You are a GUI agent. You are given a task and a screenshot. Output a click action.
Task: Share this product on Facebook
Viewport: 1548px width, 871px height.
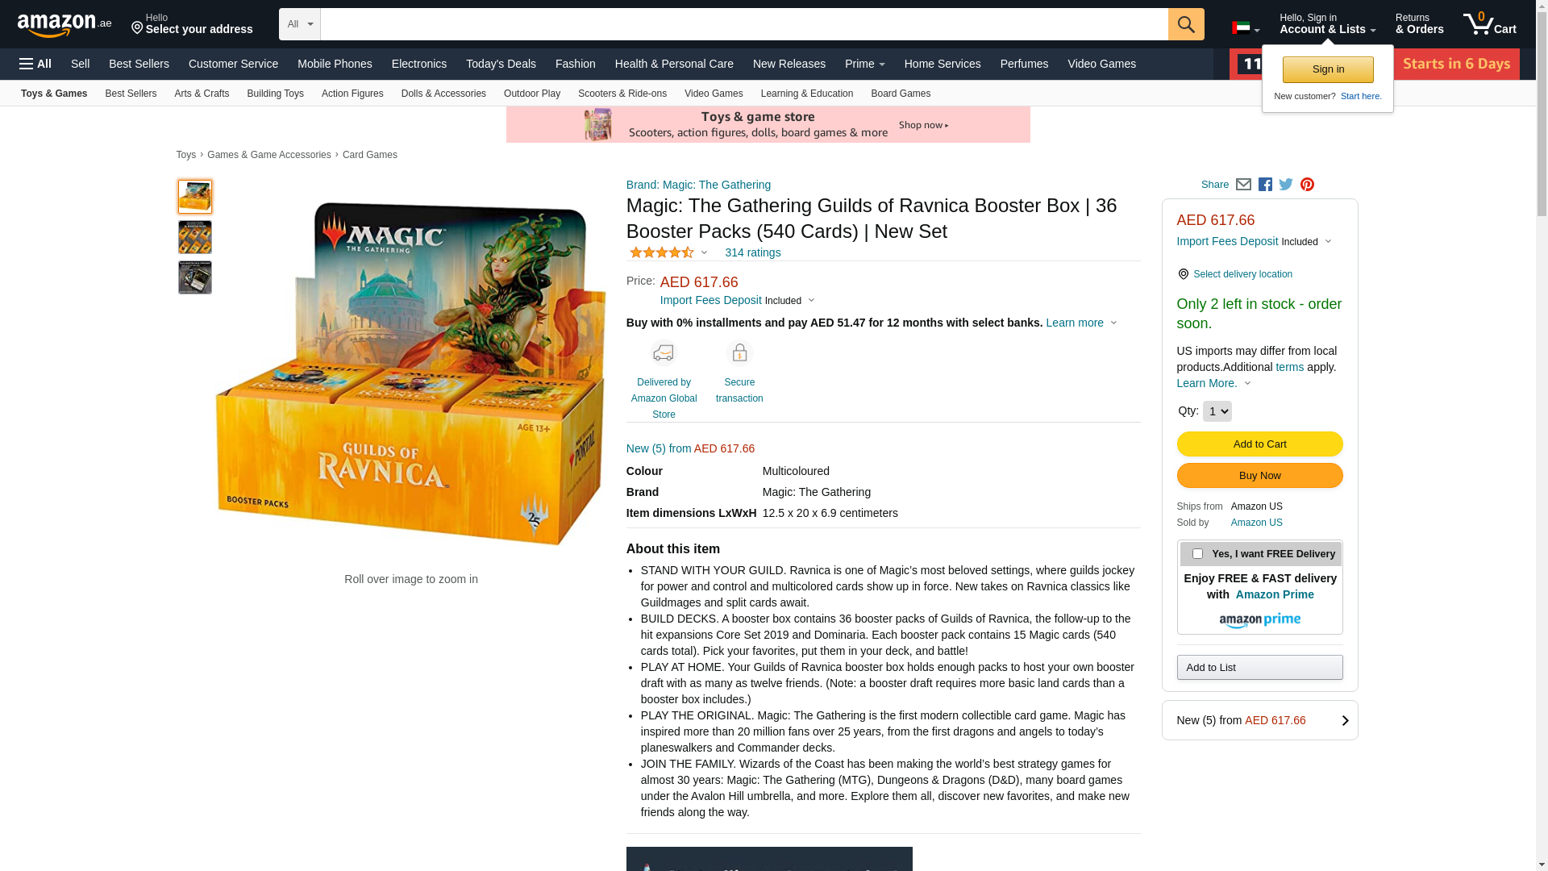point(1265,185)
